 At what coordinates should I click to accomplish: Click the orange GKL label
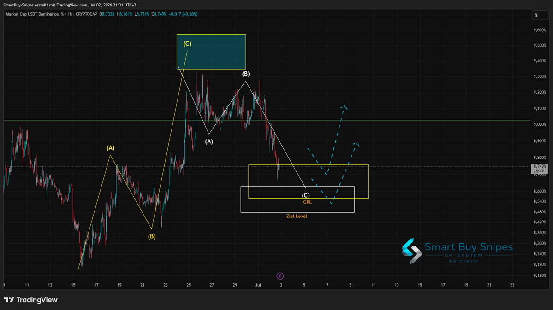tap(308, 202)
